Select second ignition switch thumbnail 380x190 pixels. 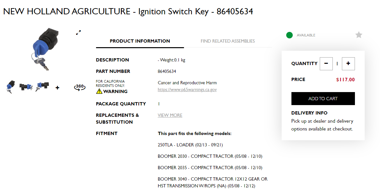[26, 87]
